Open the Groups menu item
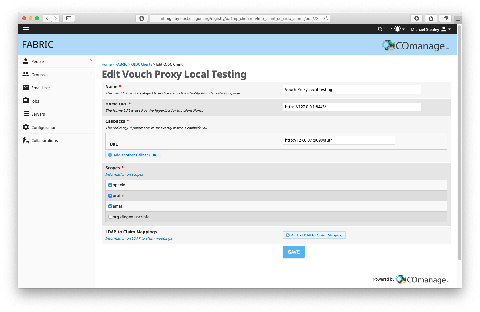Viewport: 480px width, 312px height. [57, 75]
